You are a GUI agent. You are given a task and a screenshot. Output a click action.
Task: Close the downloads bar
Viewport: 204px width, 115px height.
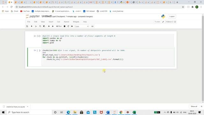(x=201, y=106)
